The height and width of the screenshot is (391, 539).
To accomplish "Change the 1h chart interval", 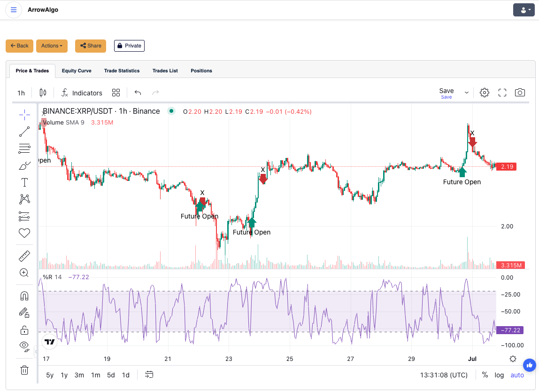I will pyautogui.click(x=21, y=93).
